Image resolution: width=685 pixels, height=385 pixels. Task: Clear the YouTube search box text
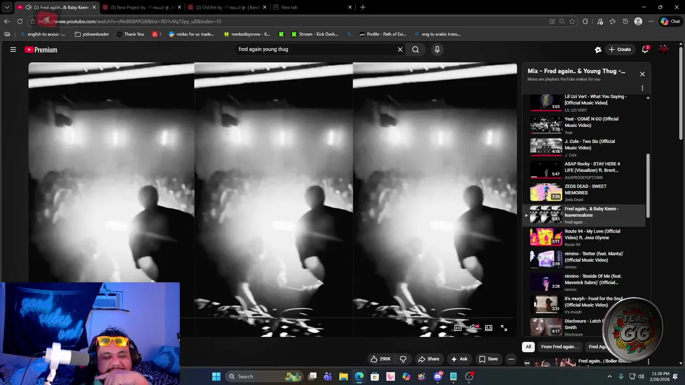[x=400, y=50]
